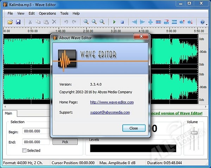Click the Open file folder icon
This screenshot has height=168, width=211.
[10, 22]
